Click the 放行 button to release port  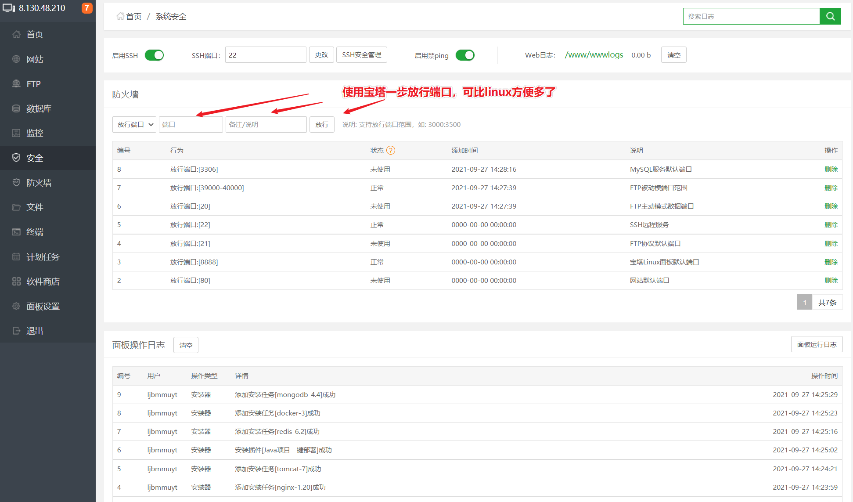coord(322,124)
